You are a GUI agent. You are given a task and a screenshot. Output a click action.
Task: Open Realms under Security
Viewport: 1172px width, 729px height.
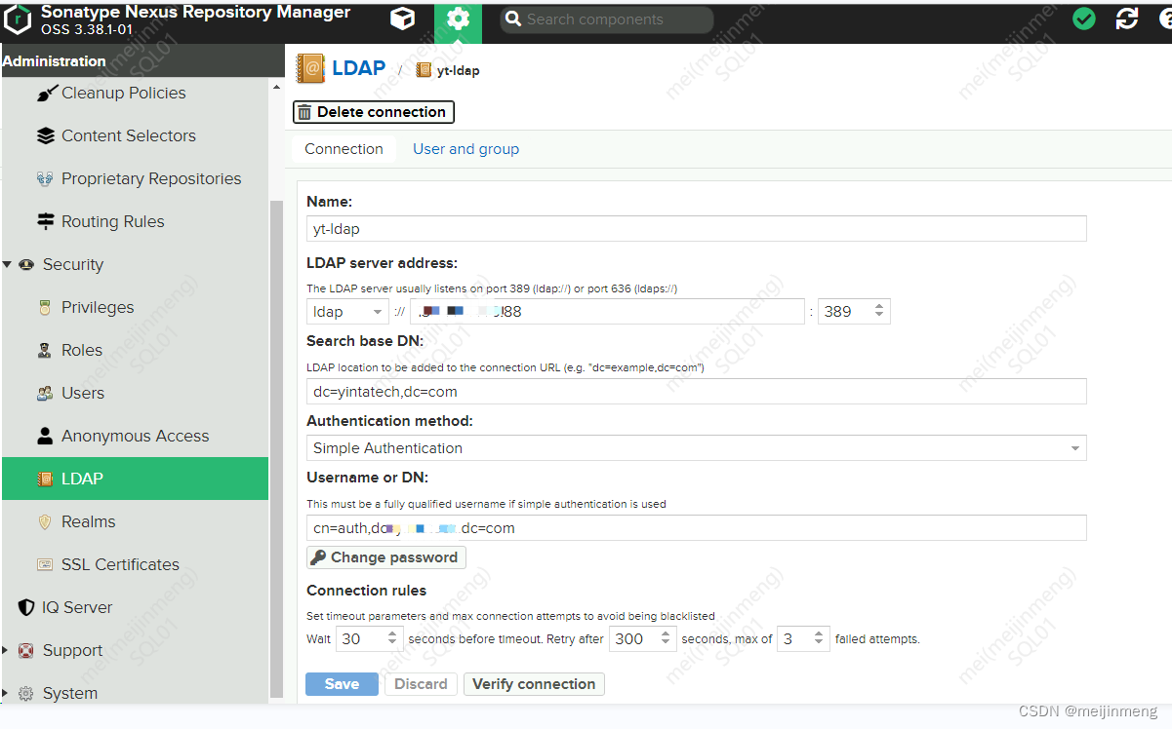[x=88, y=522]
